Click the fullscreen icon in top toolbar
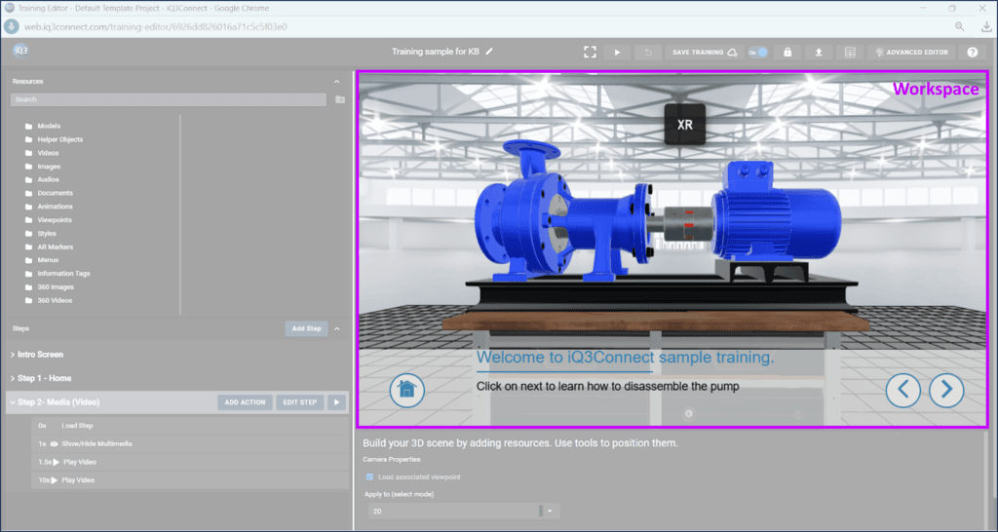The image size is (998, 532). (590, 52)
